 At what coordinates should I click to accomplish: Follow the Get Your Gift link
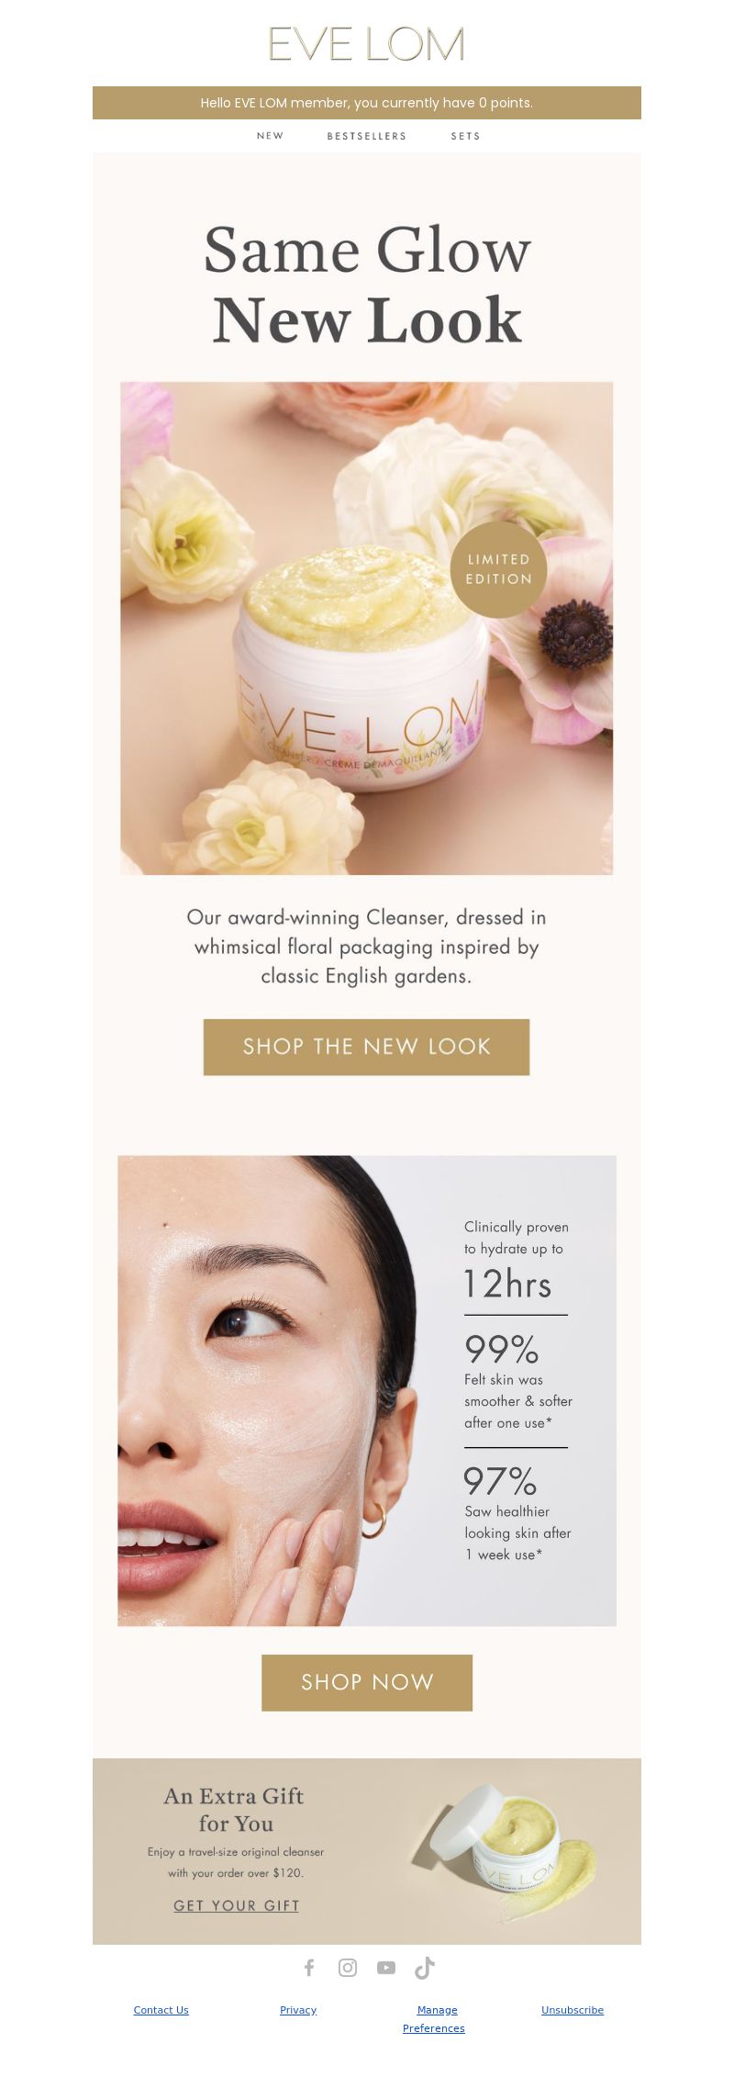point(237,1905)
